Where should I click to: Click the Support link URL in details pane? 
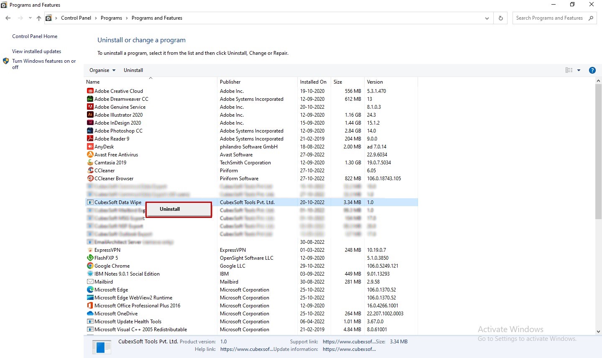coord(348,342)
